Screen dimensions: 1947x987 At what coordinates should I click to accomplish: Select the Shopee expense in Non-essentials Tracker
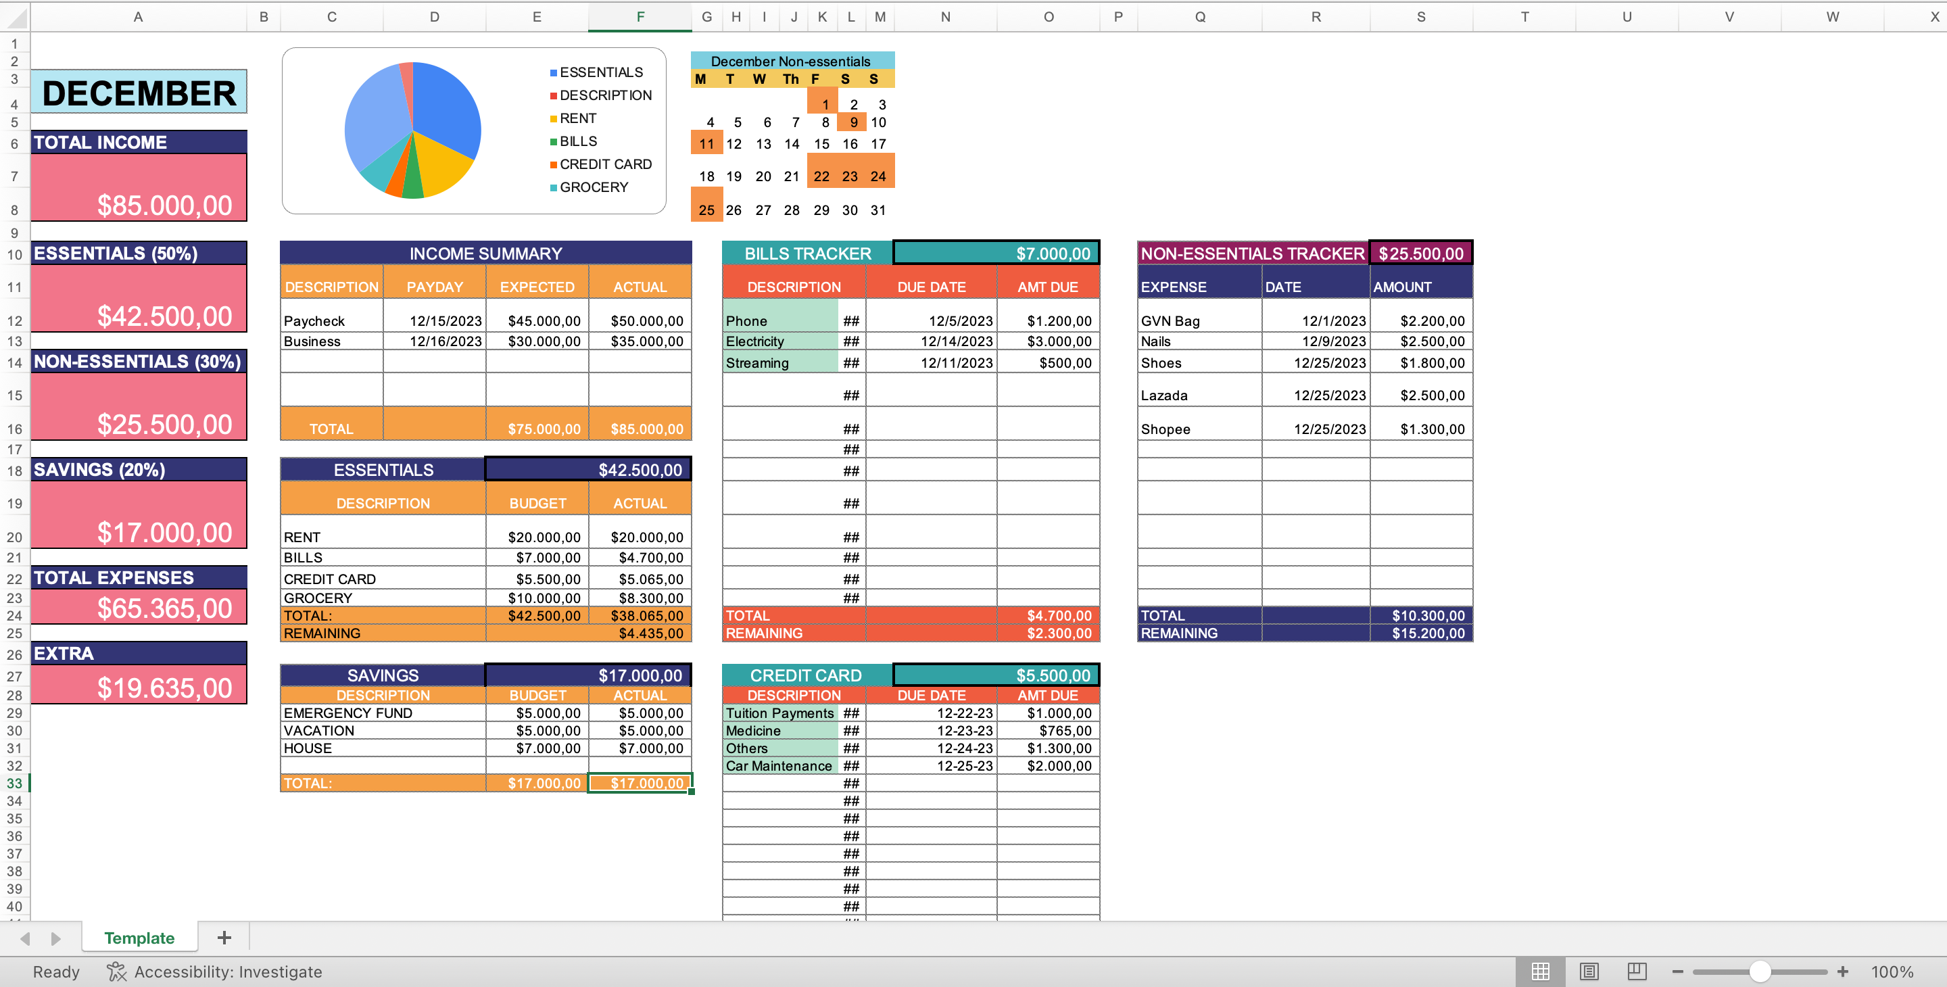tap(1198, 429)
